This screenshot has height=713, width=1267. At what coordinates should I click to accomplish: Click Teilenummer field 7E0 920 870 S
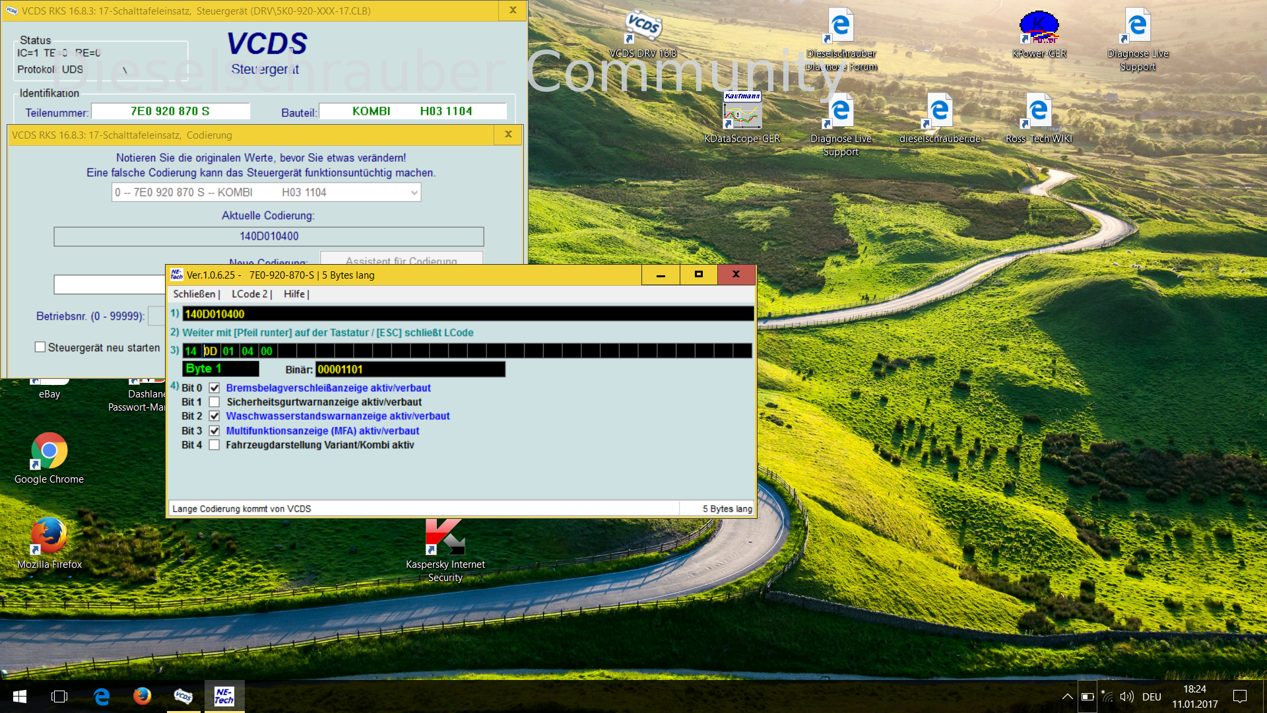(x=170, y=112)
